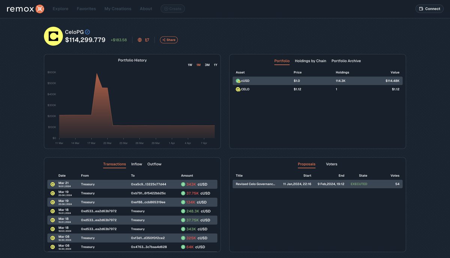The height and width of the screenshot is (258, 450).
Task: Open the Voters tab
Action: pos(331,164)
